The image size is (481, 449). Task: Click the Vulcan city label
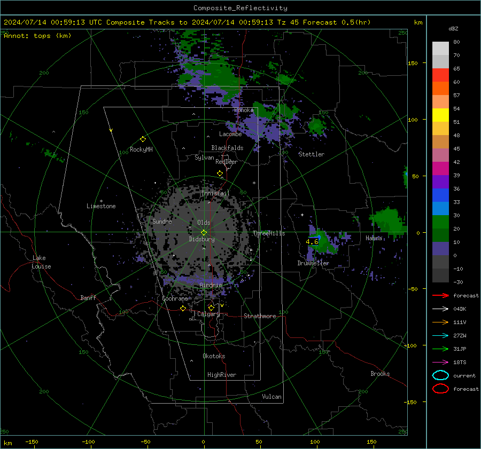(x=271, y=397)
